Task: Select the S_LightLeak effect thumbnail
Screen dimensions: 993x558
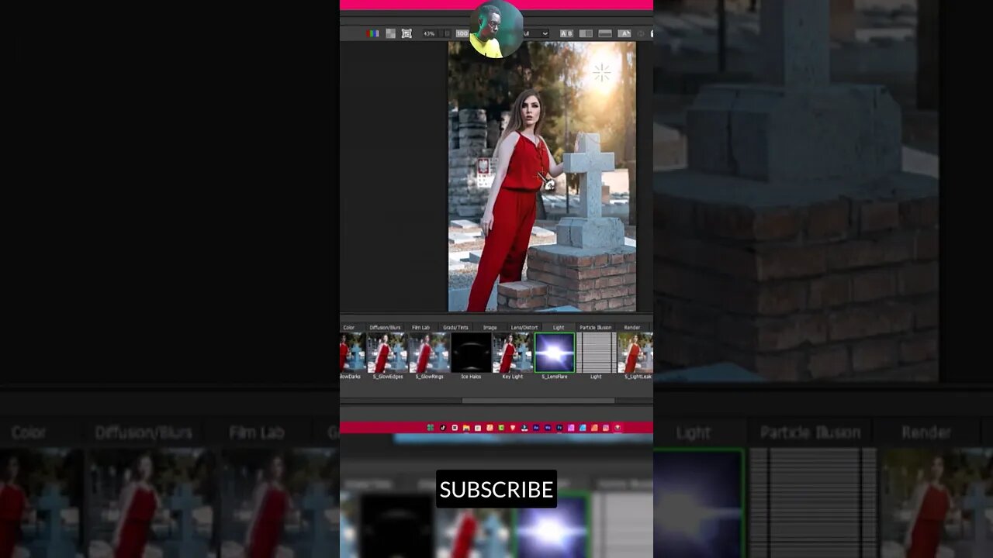Action: coord(635,353)
